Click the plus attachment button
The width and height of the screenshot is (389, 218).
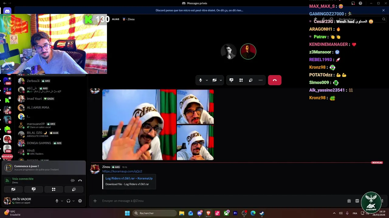click(x=95, y=201)
